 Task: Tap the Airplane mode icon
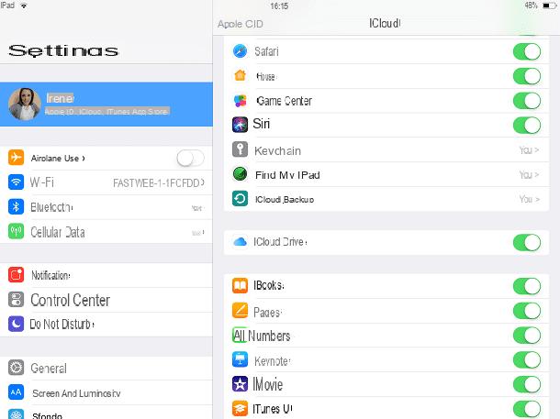pos(17,158)
